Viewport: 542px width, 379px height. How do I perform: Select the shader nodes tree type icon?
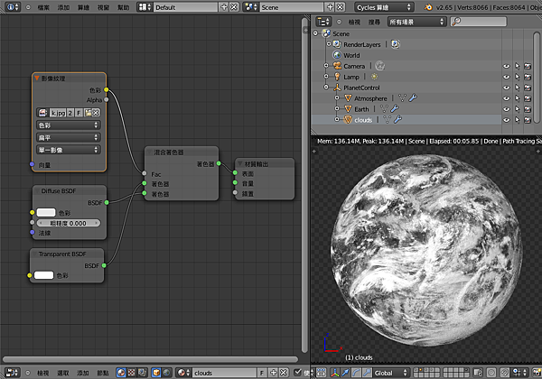121,373
